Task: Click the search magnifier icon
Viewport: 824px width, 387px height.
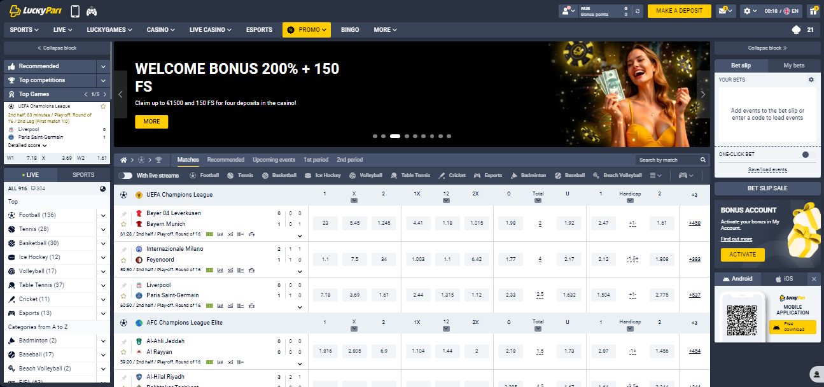Action: click(x=703, y=160)
